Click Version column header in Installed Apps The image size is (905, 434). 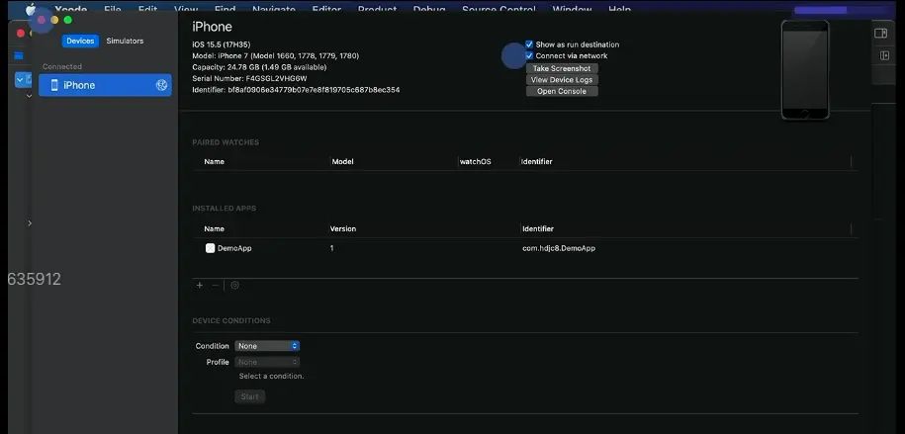(x=343, y=228)
